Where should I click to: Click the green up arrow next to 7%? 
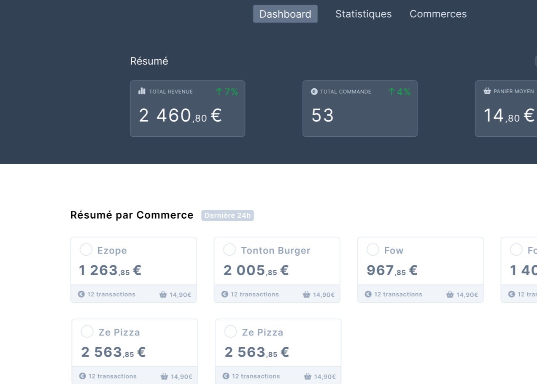coord(219,92)
